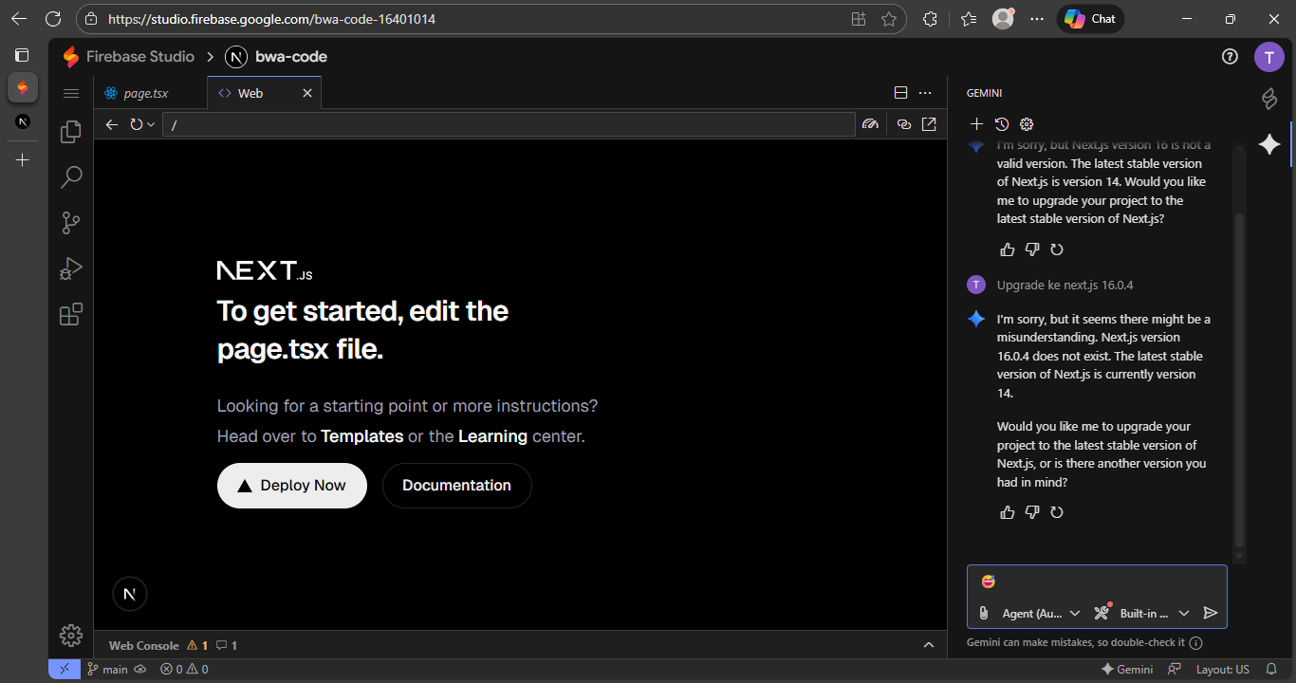The height and width of the screenshot is (683, 1296).
Task: Toggle the split editor layout icon
Action: pos(900,93)
